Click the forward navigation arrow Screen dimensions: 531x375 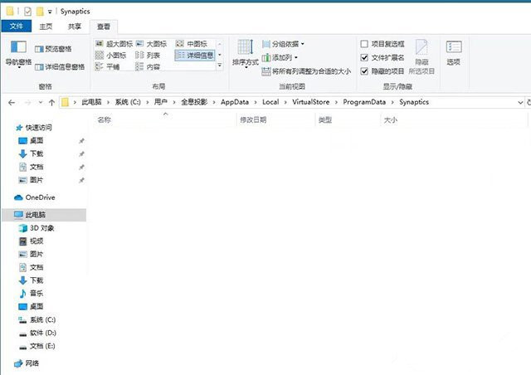(27, 102)
